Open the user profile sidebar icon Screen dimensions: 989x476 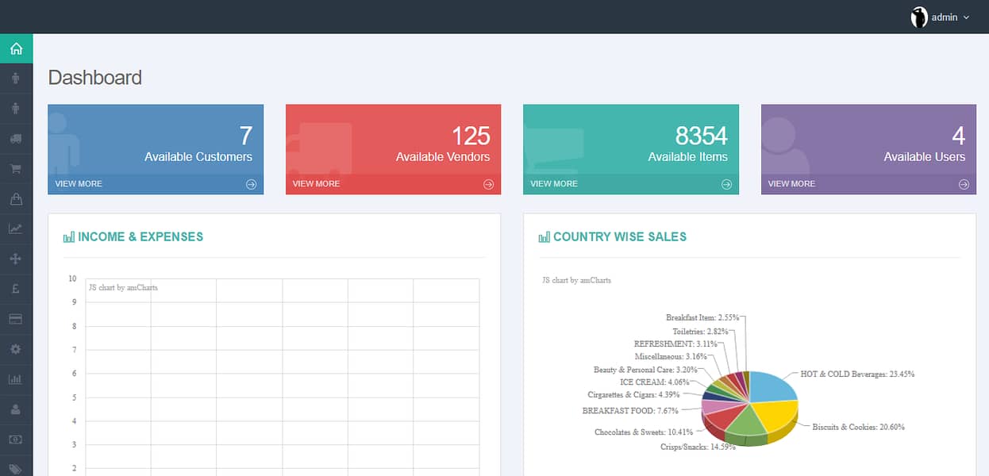(16, 409)
